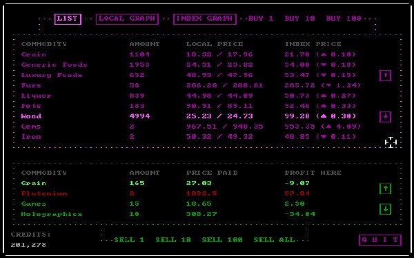This screenshot has width=414, height=258.
Task: Select Generic Foods commodity row
Action: coord(188,65)
